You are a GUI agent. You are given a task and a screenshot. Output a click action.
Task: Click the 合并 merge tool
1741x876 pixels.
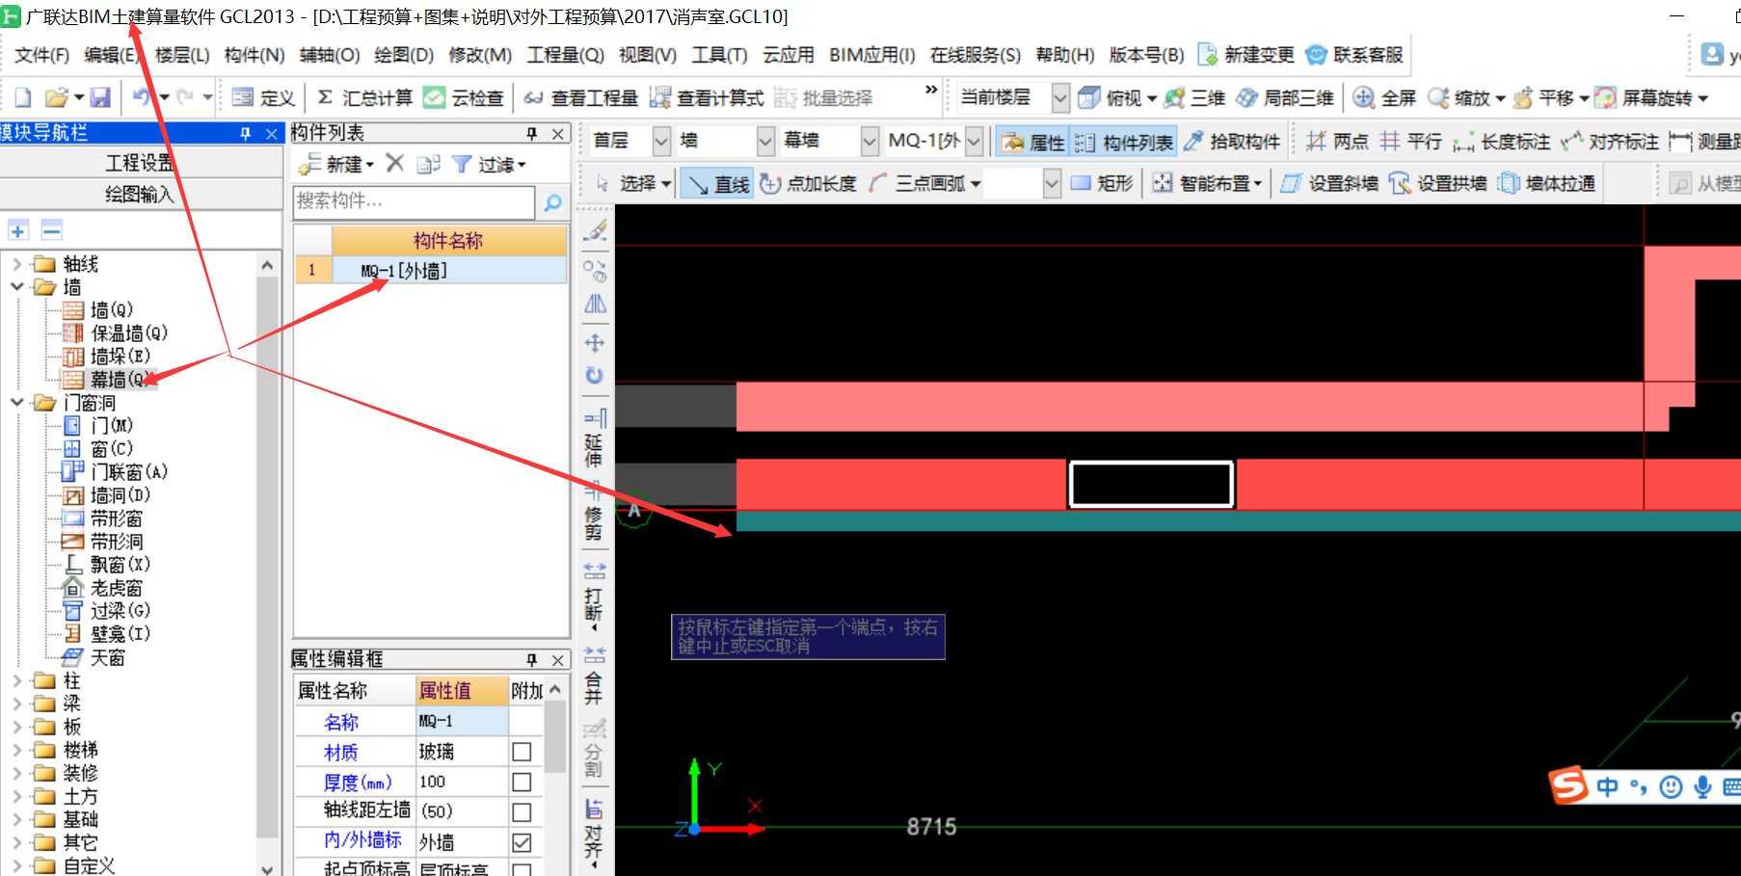pyautogui.click(x=594, y=675)
